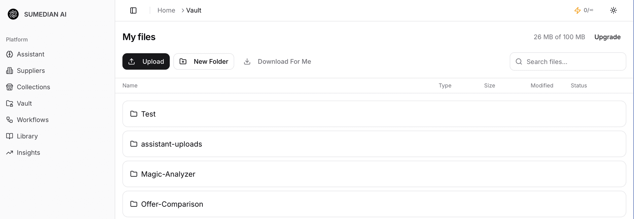This screenshot has width=634, height=219.
Task: Click the Download For Me button
Action: coord(277,61)
